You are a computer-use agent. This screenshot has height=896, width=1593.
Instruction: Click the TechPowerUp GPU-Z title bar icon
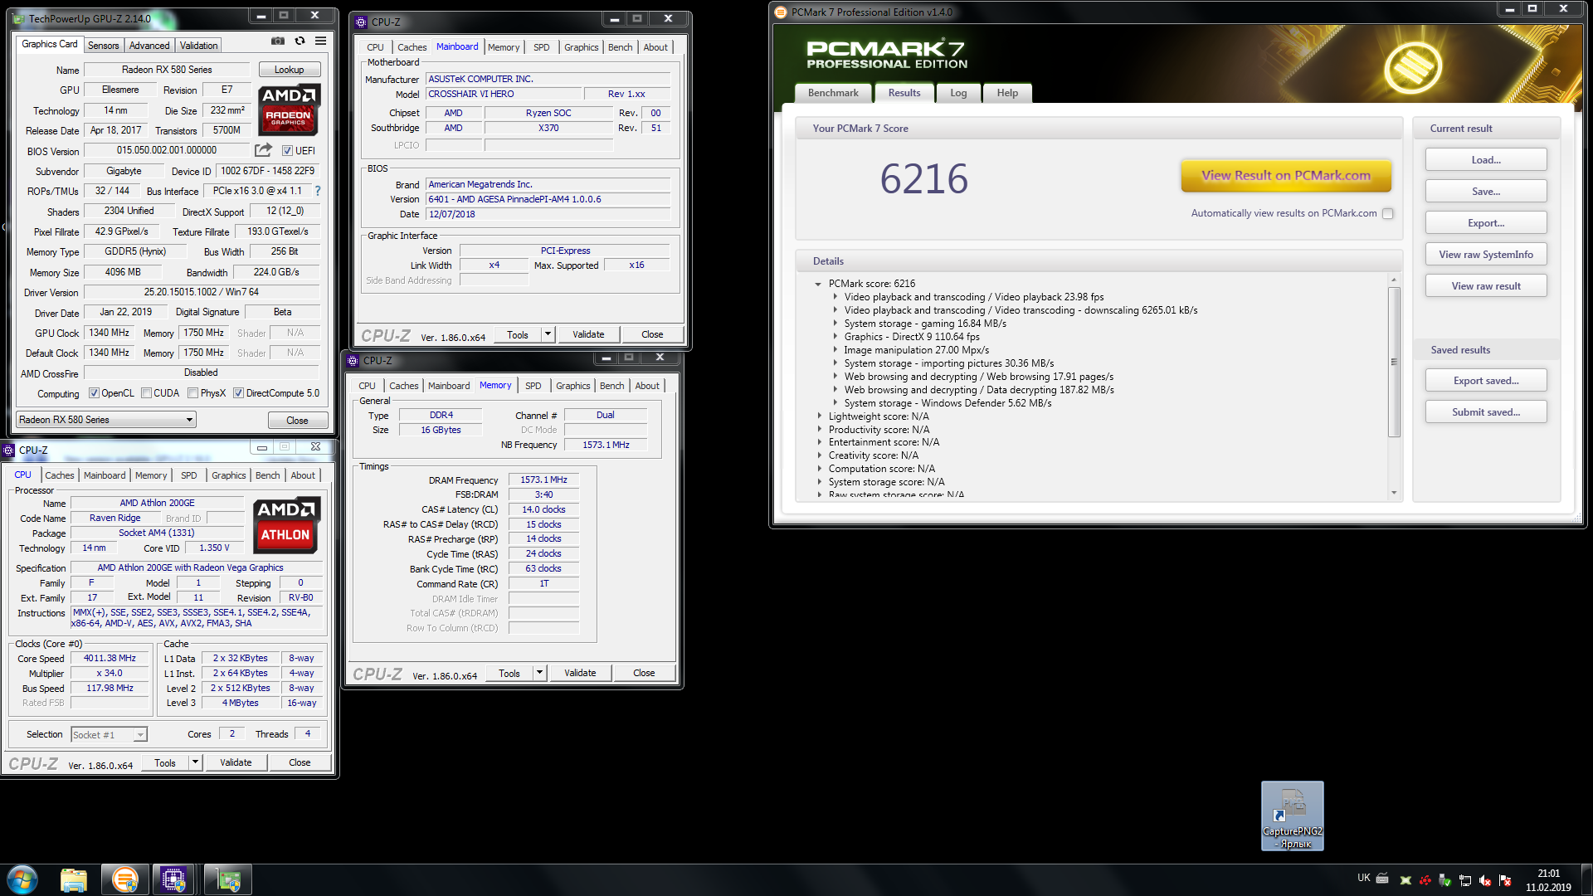[19, 18]
